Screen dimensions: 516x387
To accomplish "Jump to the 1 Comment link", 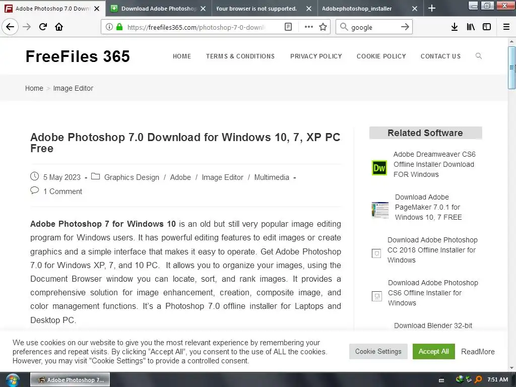I will [62, 191].
